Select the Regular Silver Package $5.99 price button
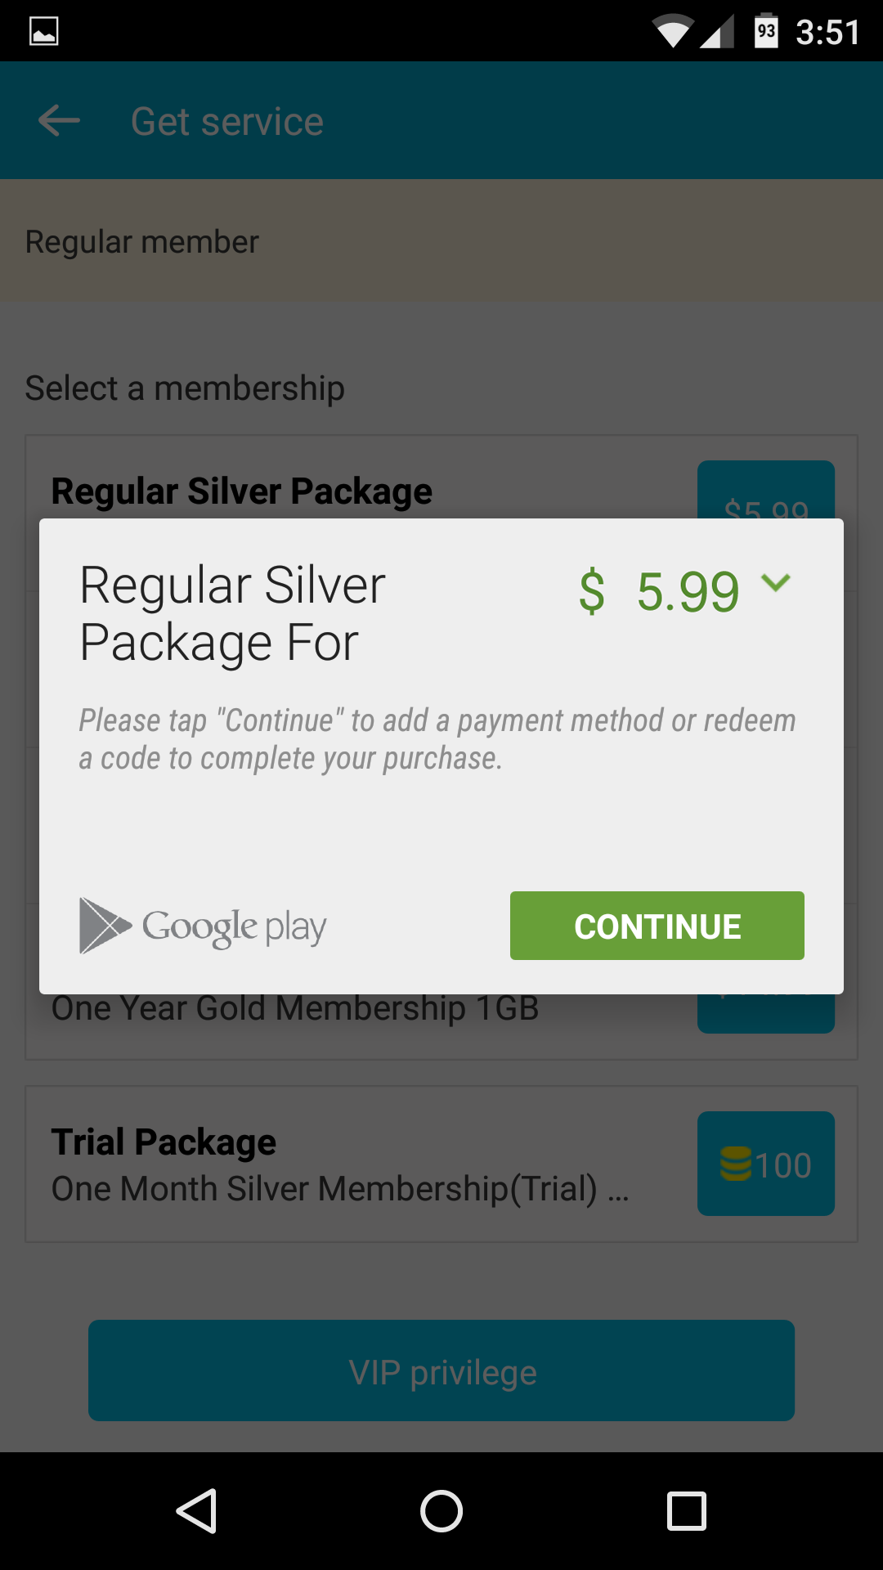This screenshot has width=883, height=1570. (x=766, y=491)
